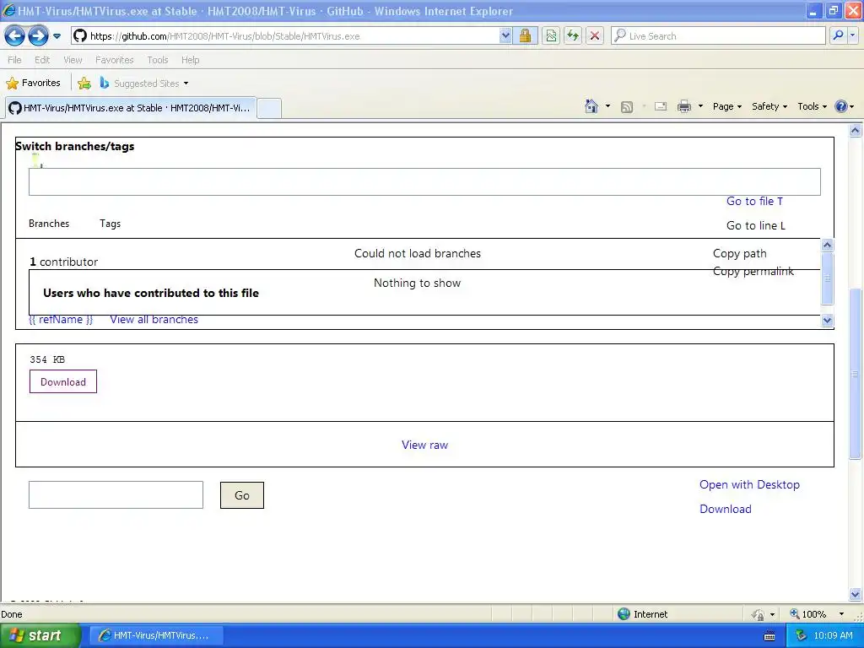Screen dimensions: 864x648
Task: Click the Search magnifier button
Action: (838, 35)
